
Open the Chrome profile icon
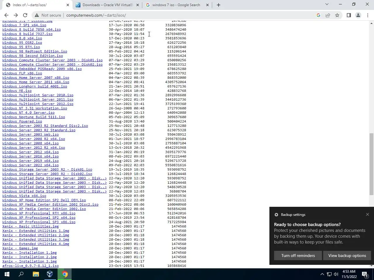(358, 15)
